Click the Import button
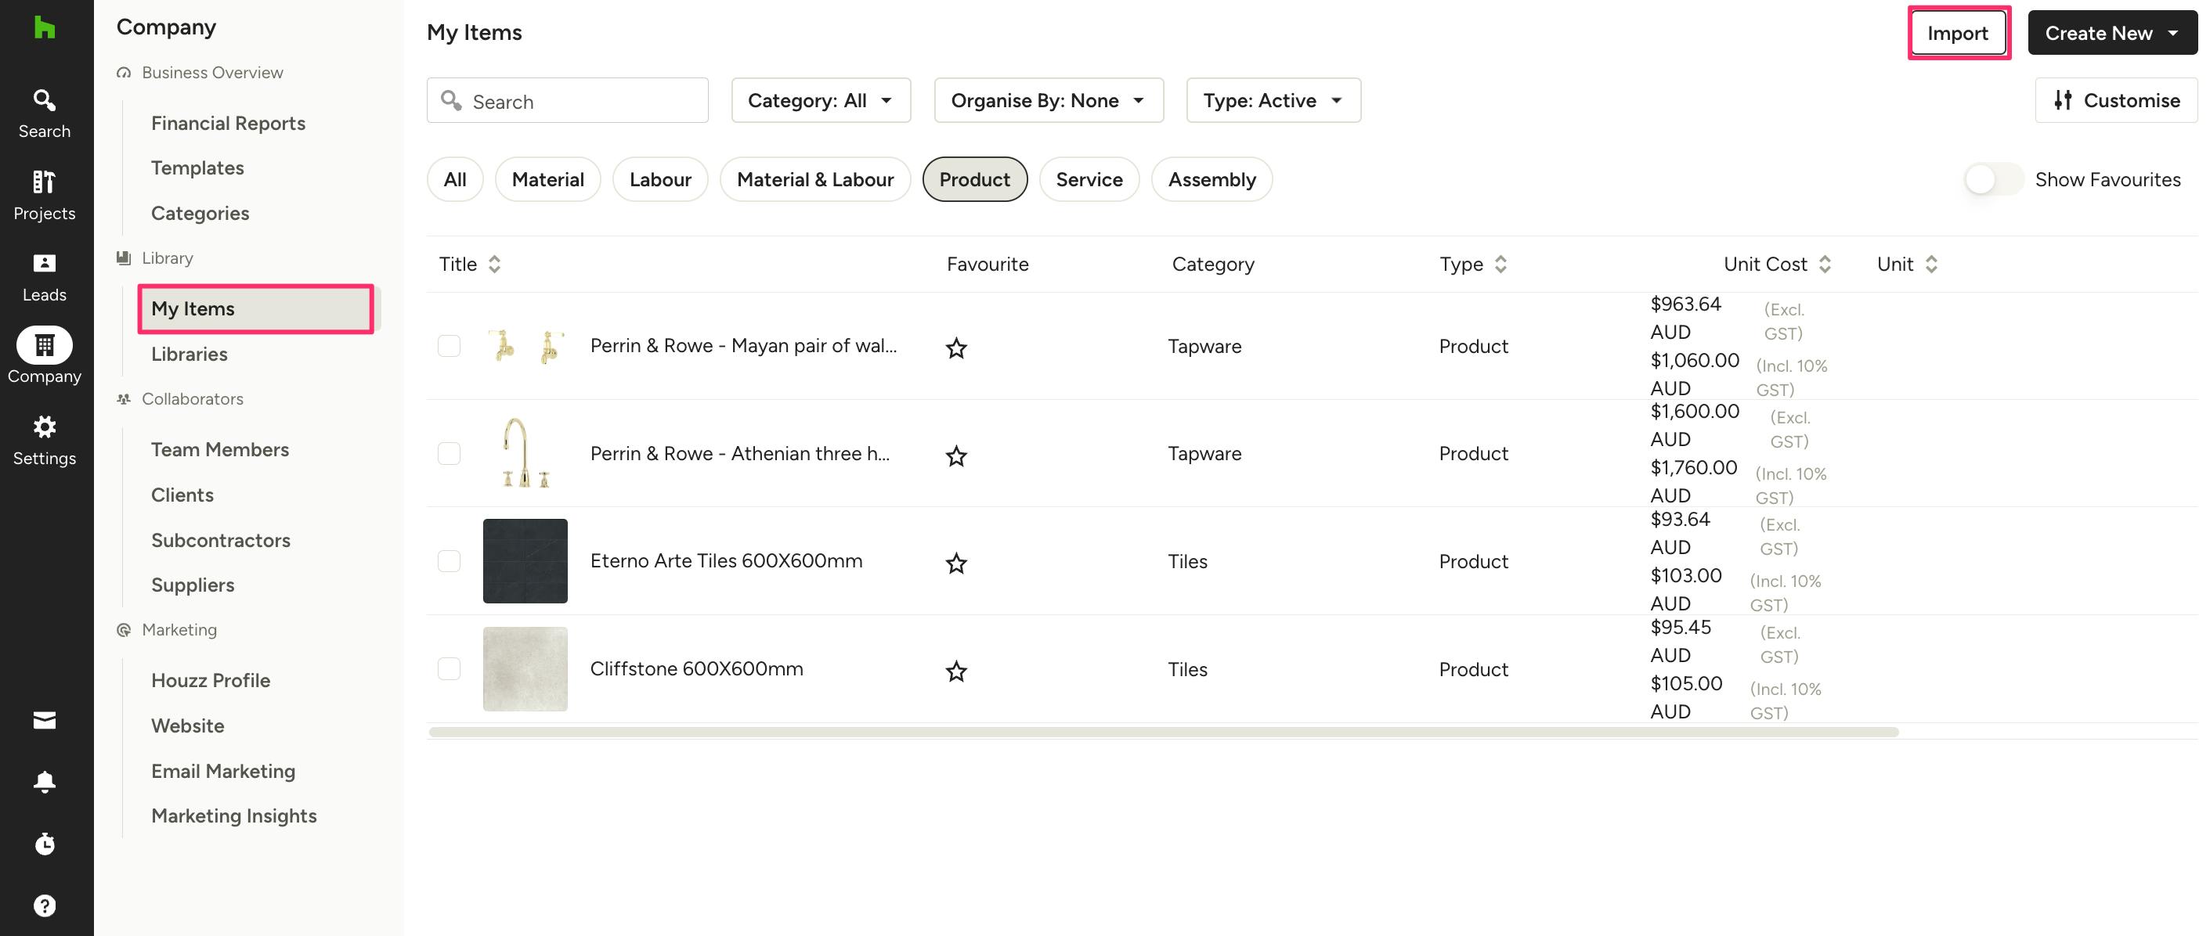Image resolution: width=2210 pixels, height=936 pixels. pyautogui.click(x=1957, y=33)
